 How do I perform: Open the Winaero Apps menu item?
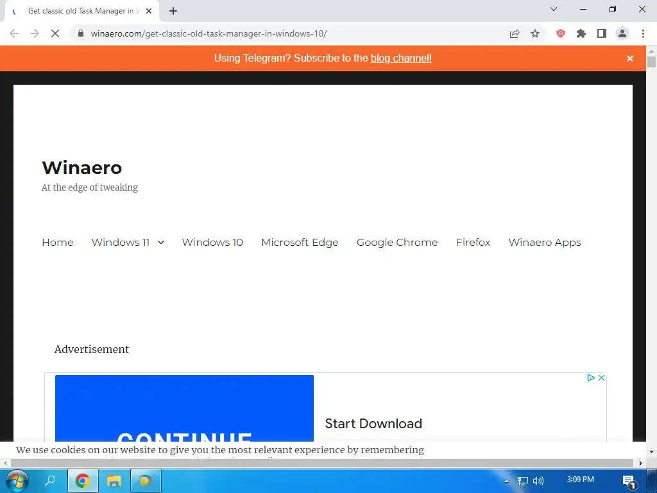[545, 242]
